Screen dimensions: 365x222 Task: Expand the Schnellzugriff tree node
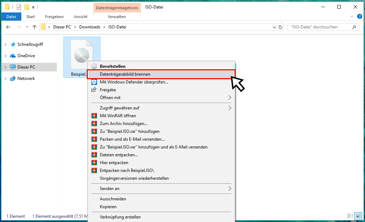[6, 44]
